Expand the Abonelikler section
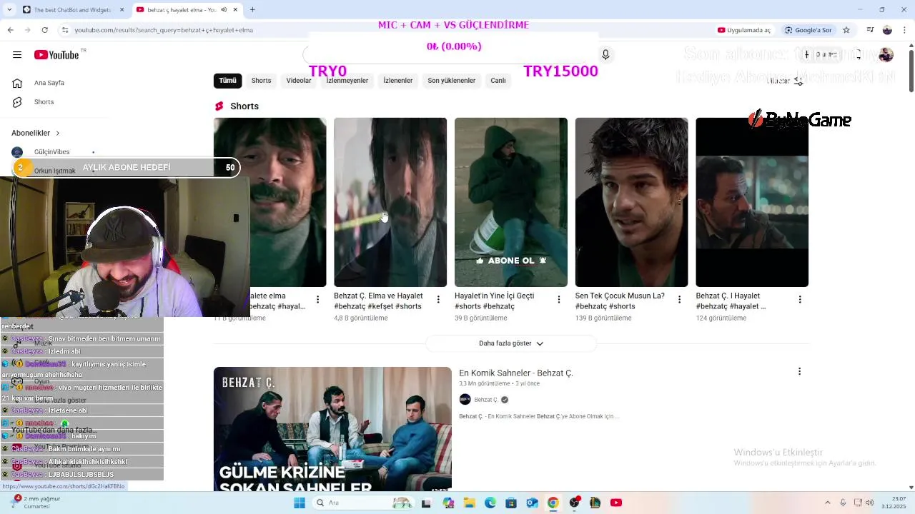The width and height of the screenshot is (915, 514). [36, 133]
